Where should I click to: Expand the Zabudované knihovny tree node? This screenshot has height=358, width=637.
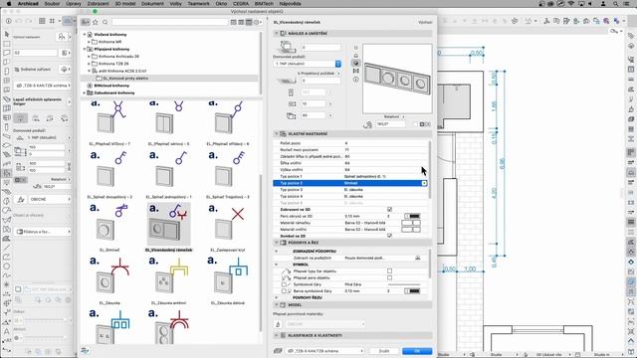pos(85,92)
